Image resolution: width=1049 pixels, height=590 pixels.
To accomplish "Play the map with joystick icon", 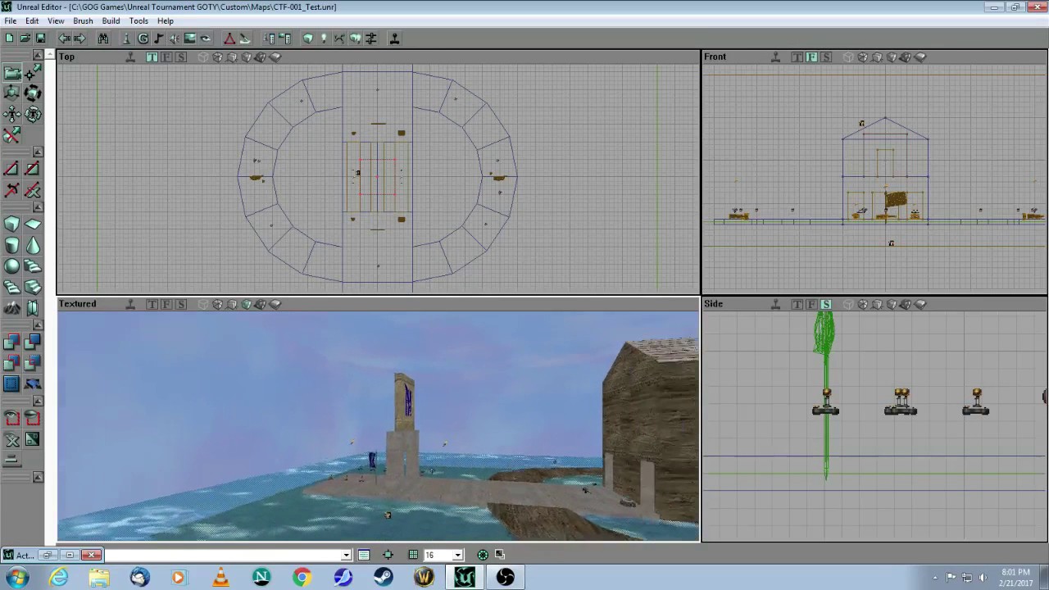I will click(394, 39).
